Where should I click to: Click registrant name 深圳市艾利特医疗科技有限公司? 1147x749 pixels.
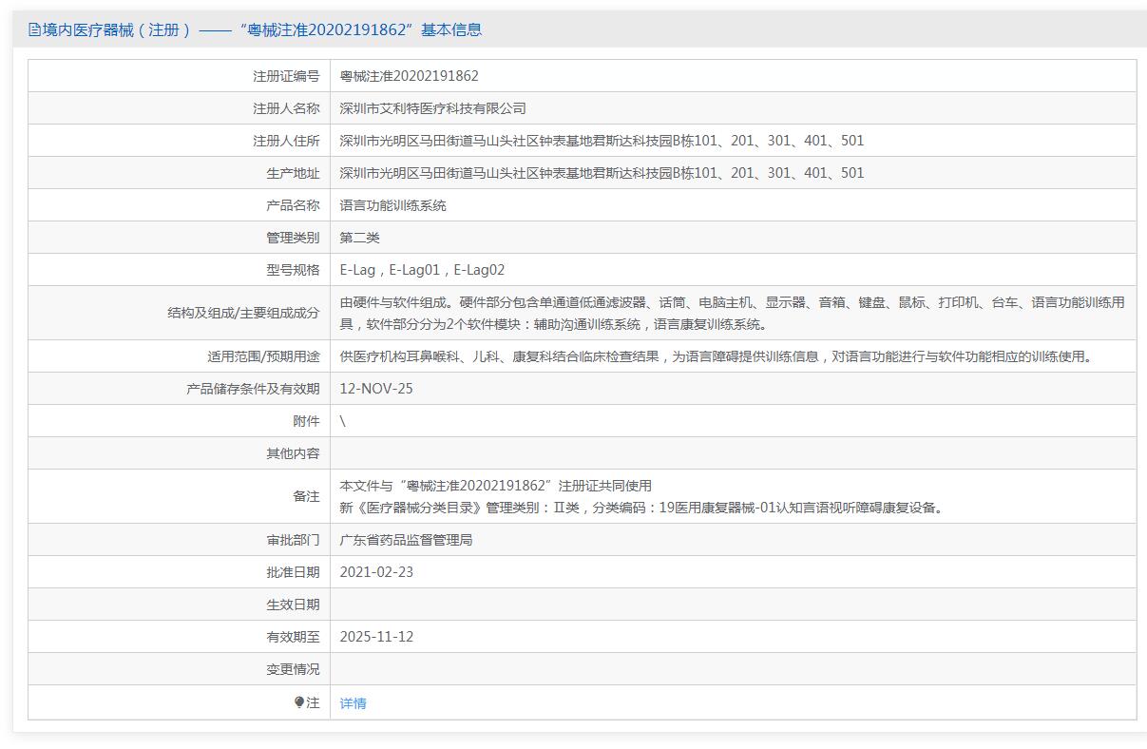pyautogui.click(x=432, y=108)
